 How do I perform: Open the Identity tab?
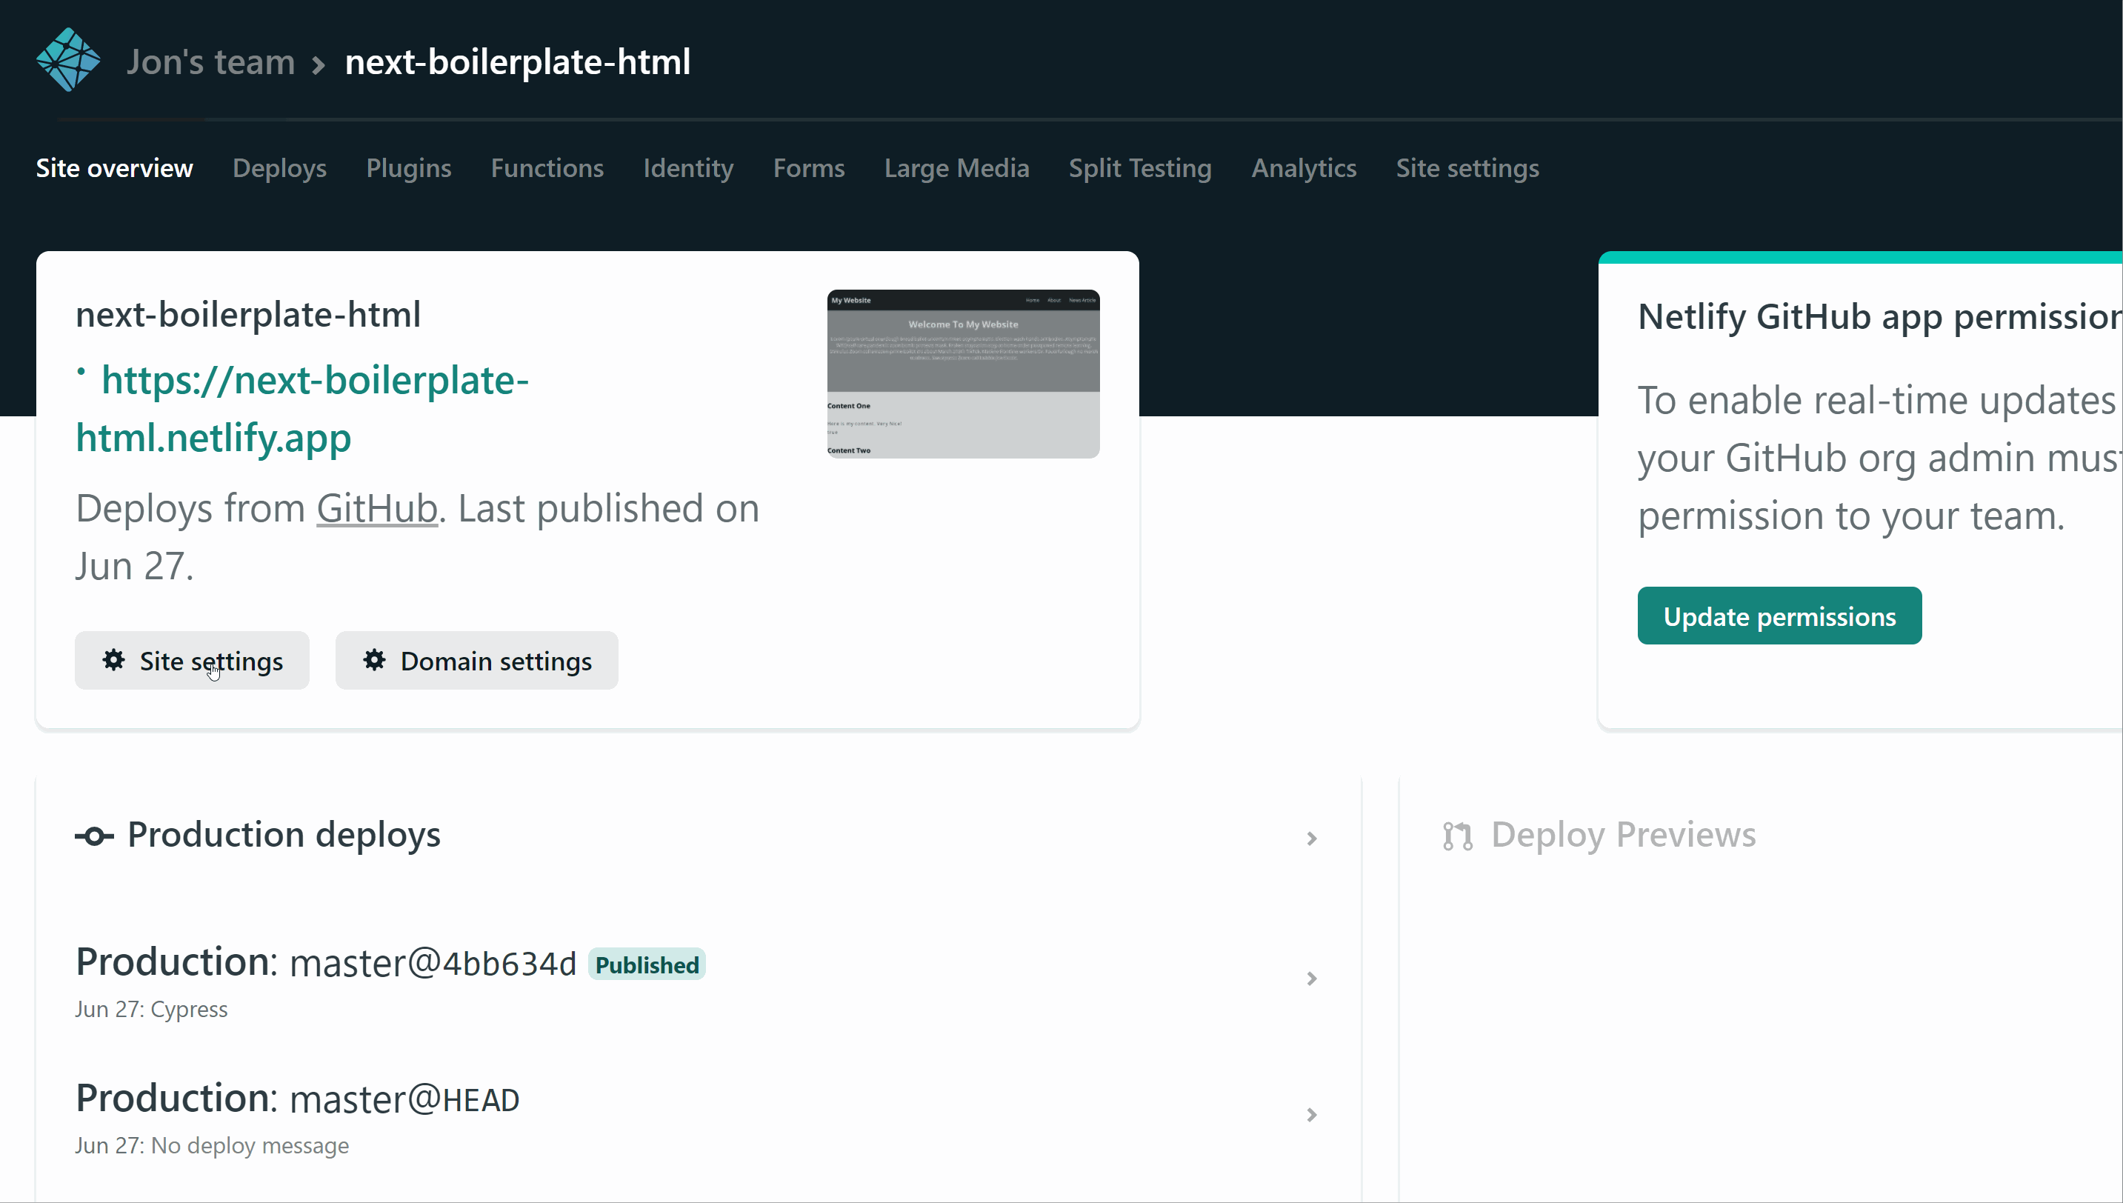click(x=687, y=167)
